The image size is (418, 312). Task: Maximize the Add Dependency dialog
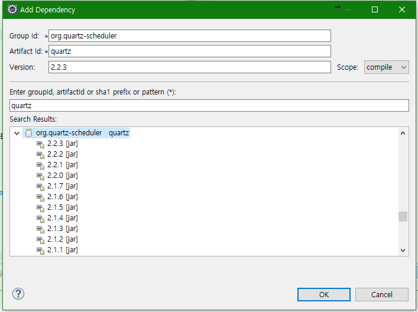375,9
